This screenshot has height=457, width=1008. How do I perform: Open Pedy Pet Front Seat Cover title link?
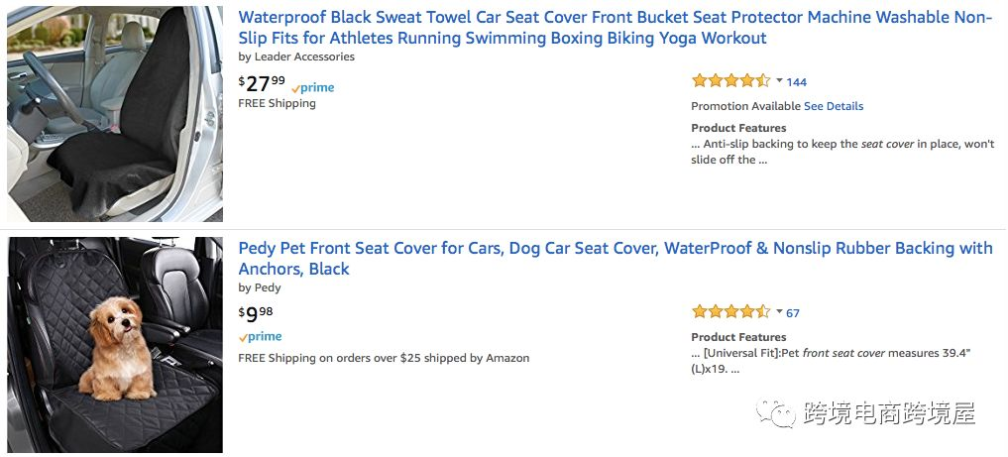coord(615,258)
